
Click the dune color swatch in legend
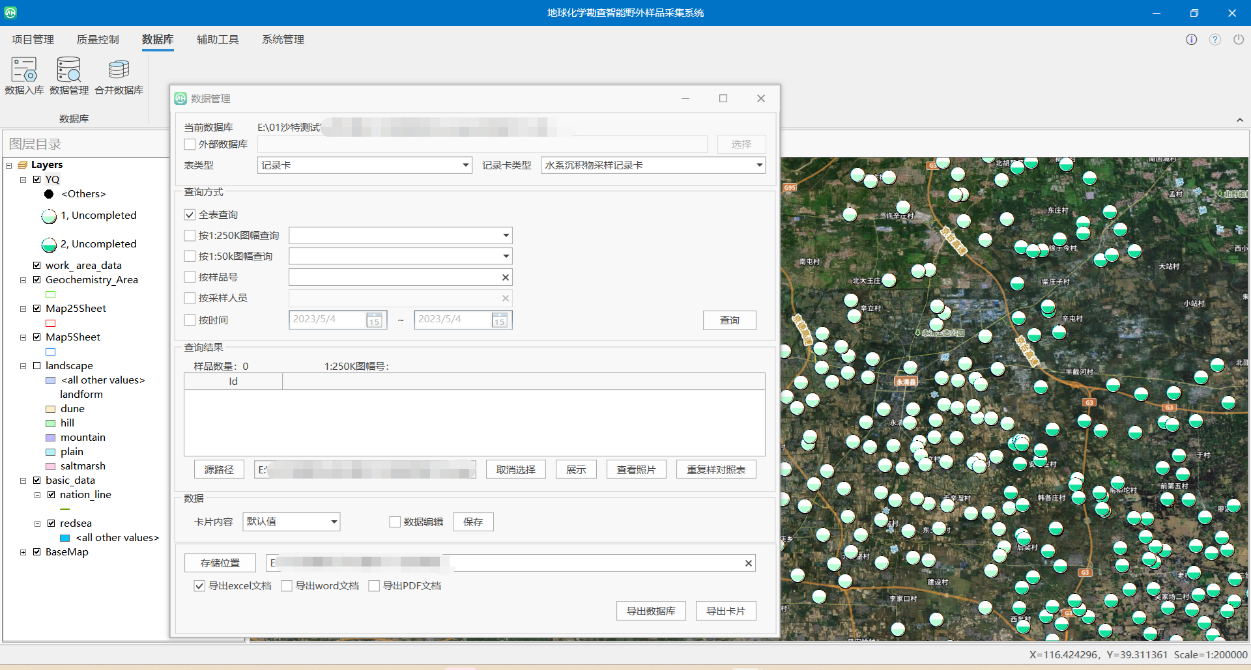point(50,409)
